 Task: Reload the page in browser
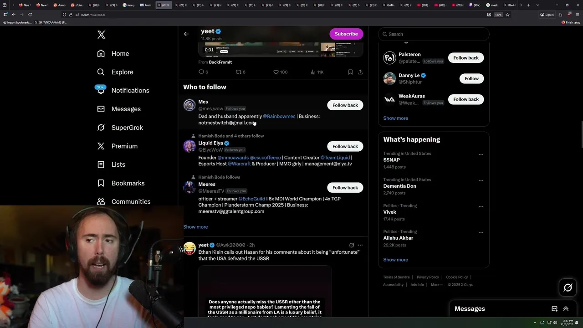[30, 15]
